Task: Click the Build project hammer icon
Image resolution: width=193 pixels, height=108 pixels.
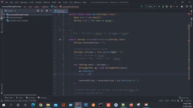Action: click(x=142, y=7)
